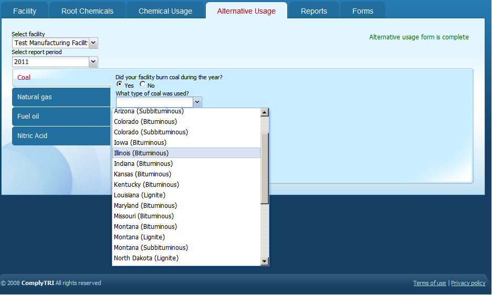Open the Terms of use link

click(430, 283)
